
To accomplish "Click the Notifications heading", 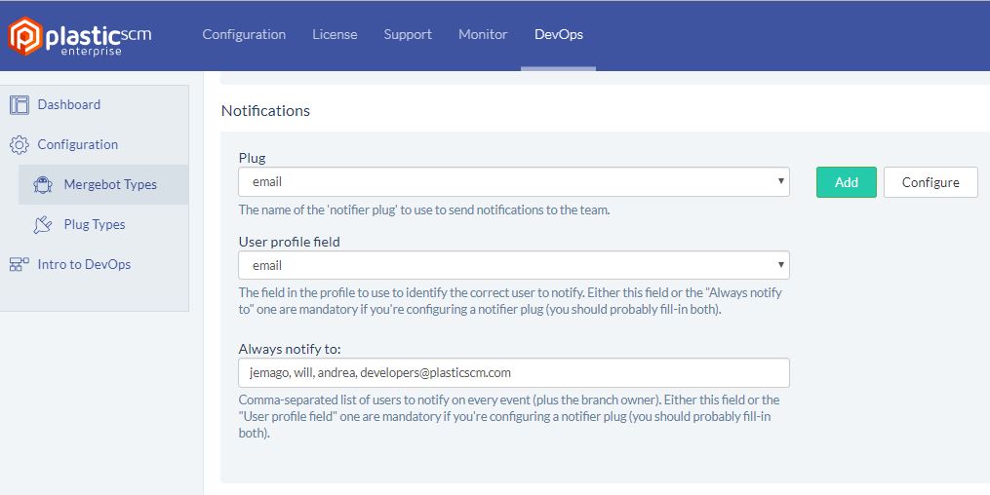I will (266, 111).
